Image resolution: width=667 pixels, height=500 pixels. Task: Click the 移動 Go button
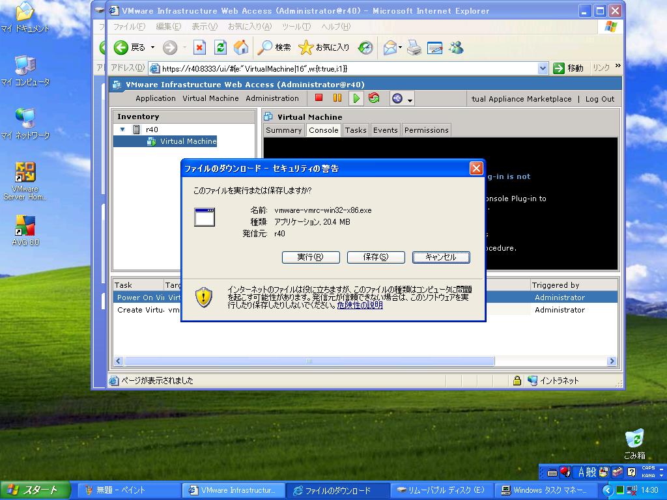tap(568, 68)
